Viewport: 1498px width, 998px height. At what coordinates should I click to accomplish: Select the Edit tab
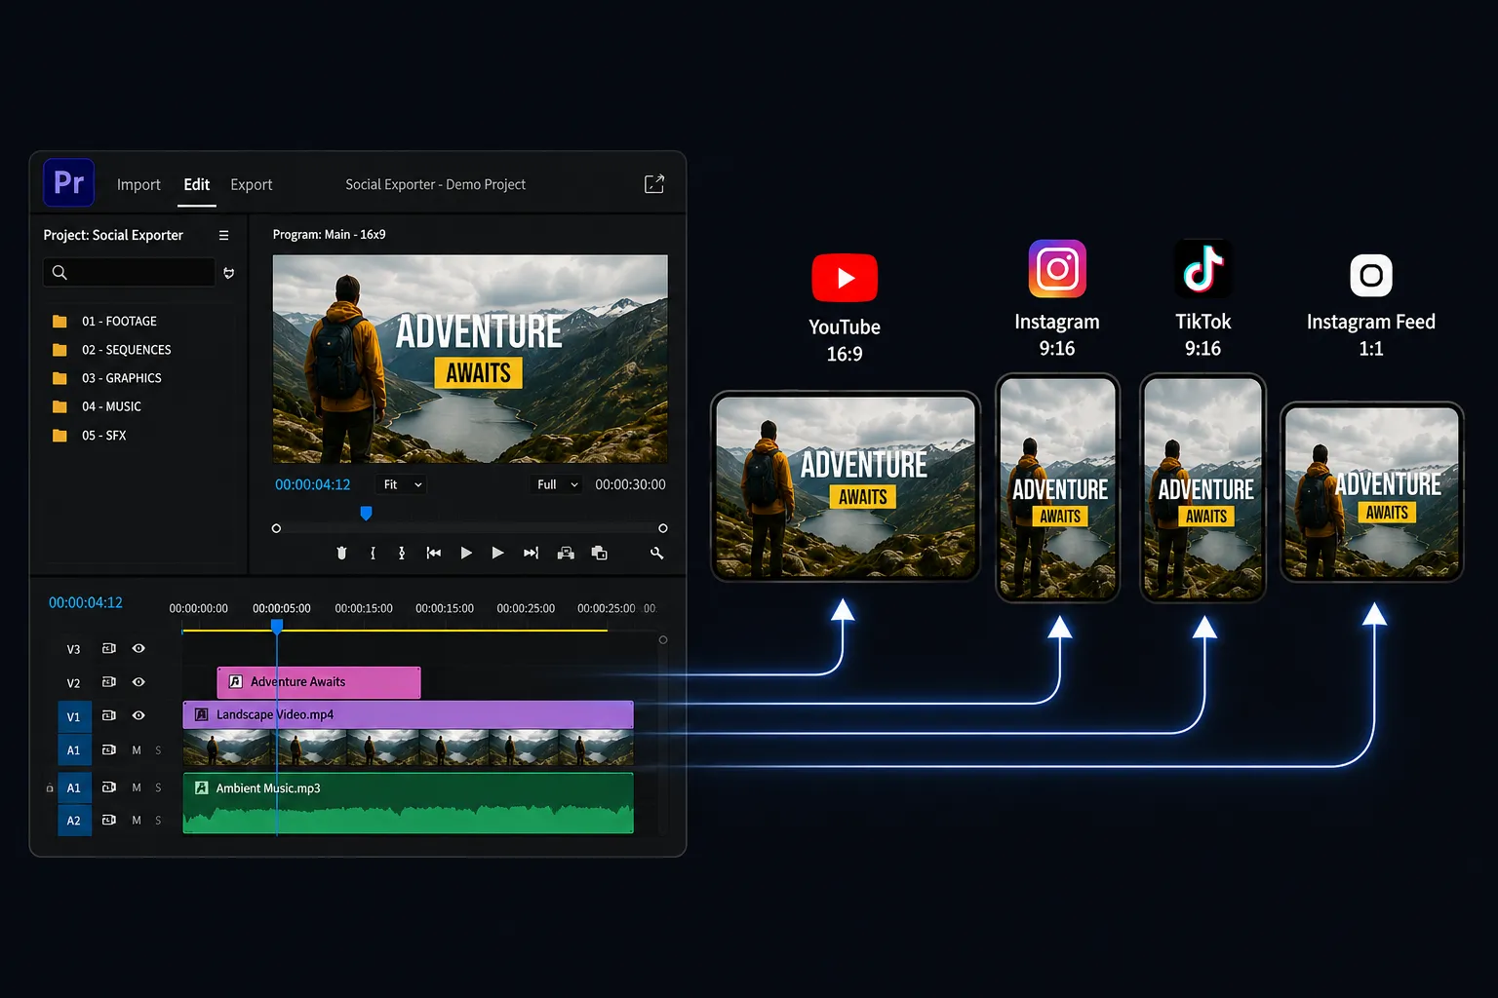click(x=197, y=184)
